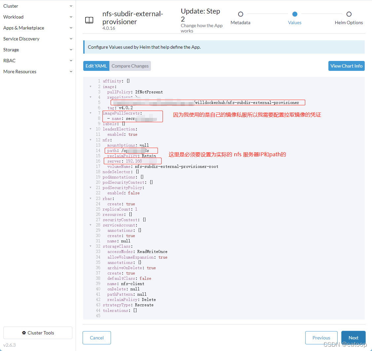Click the archiveOnDelete: true line
This screenshot has height=351, width=372.
tap(131, 268)
